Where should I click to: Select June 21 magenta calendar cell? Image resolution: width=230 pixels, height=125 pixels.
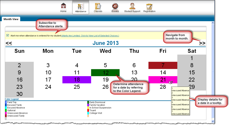163,80
